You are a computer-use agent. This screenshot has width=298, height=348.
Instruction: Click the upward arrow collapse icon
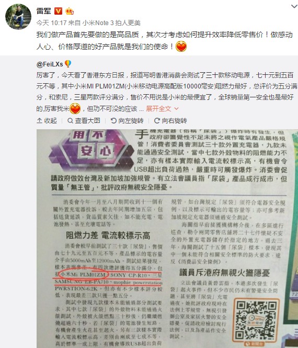39,120
